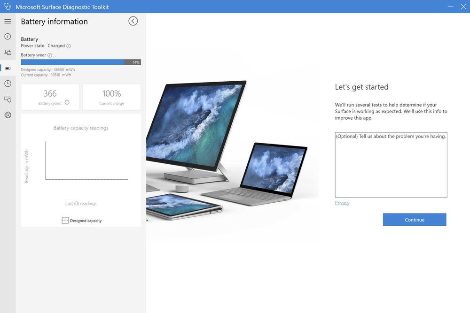
Task: Click the Battery capacity readings chart
Action: point(81,170)
